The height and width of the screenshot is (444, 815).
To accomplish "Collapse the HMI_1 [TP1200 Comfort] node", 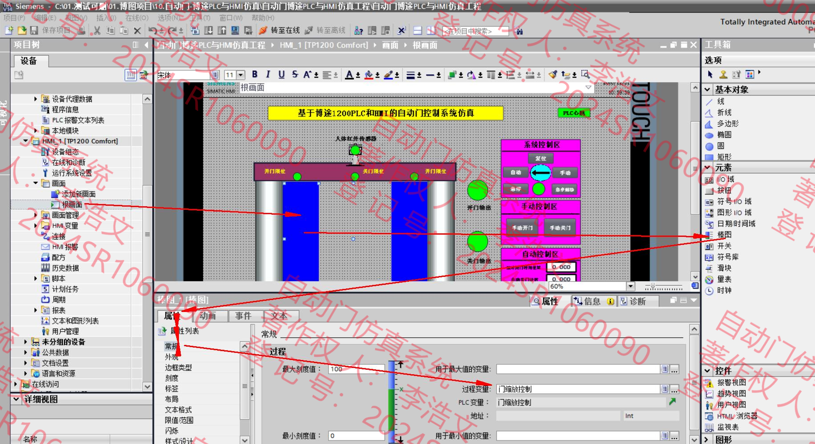I will (x=25, y=141).
